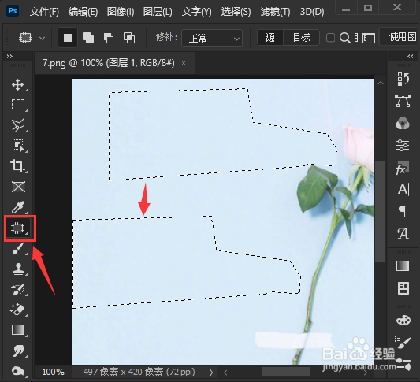Image resolution: width=420 pixels, height=382 pixels.
Task: Expand the toolbox with double-arrow
Action: pyautogui.click(x=9, y=56)
